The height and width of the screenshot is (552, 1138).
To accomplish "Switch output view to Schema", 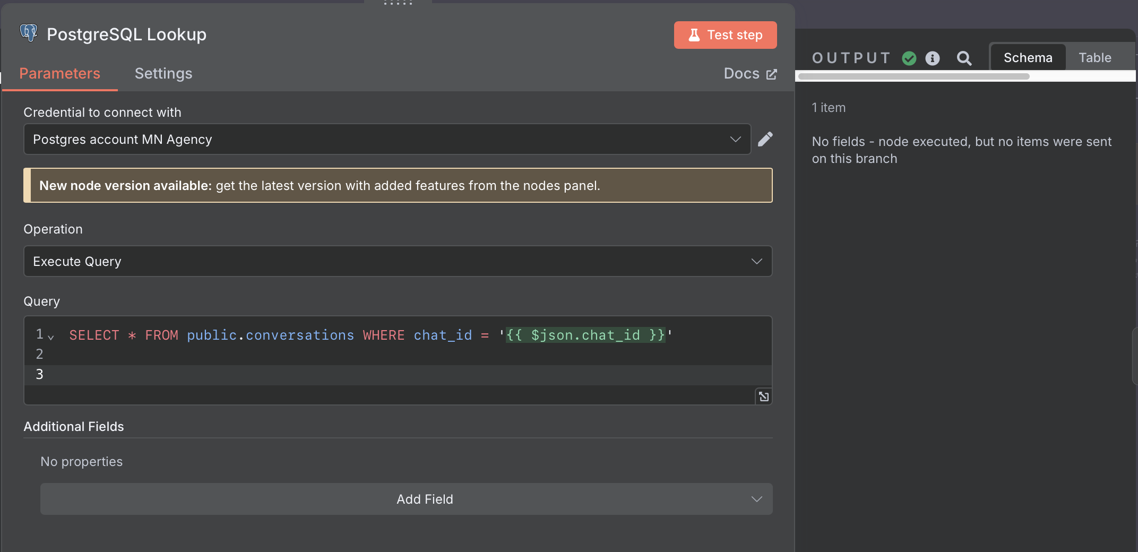I will [1028, 57].
